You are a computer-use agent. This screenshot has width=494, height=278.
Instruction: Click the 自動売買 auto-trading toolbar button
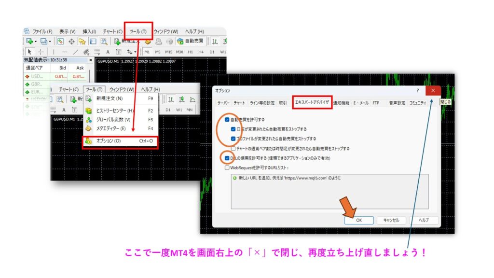tap(190, 41)
